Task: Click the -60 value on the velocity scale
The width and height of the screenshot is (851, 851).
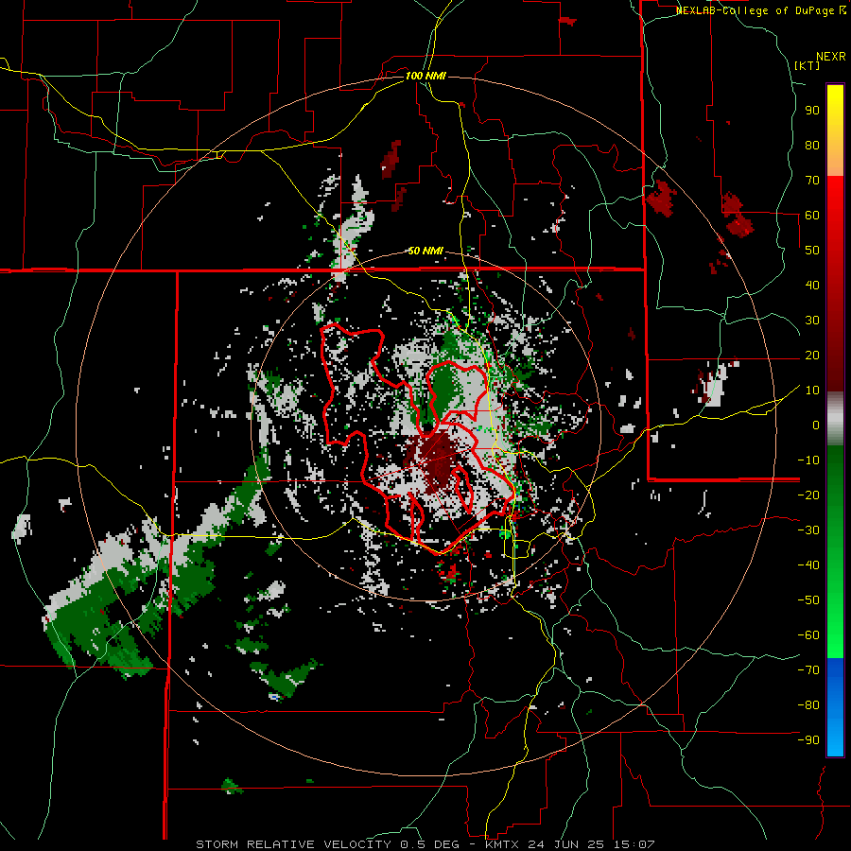Action: 808,635
